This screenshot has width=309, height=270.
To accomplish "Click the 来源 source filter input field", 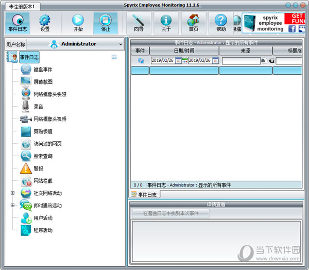I will 241,61.
